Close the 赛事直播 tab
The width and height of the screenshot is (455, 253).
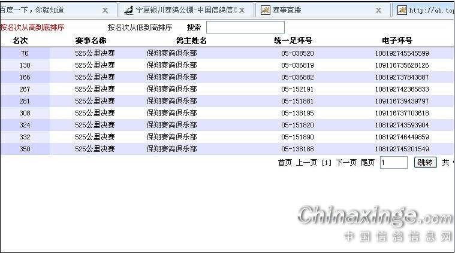(x=379, y=10)
